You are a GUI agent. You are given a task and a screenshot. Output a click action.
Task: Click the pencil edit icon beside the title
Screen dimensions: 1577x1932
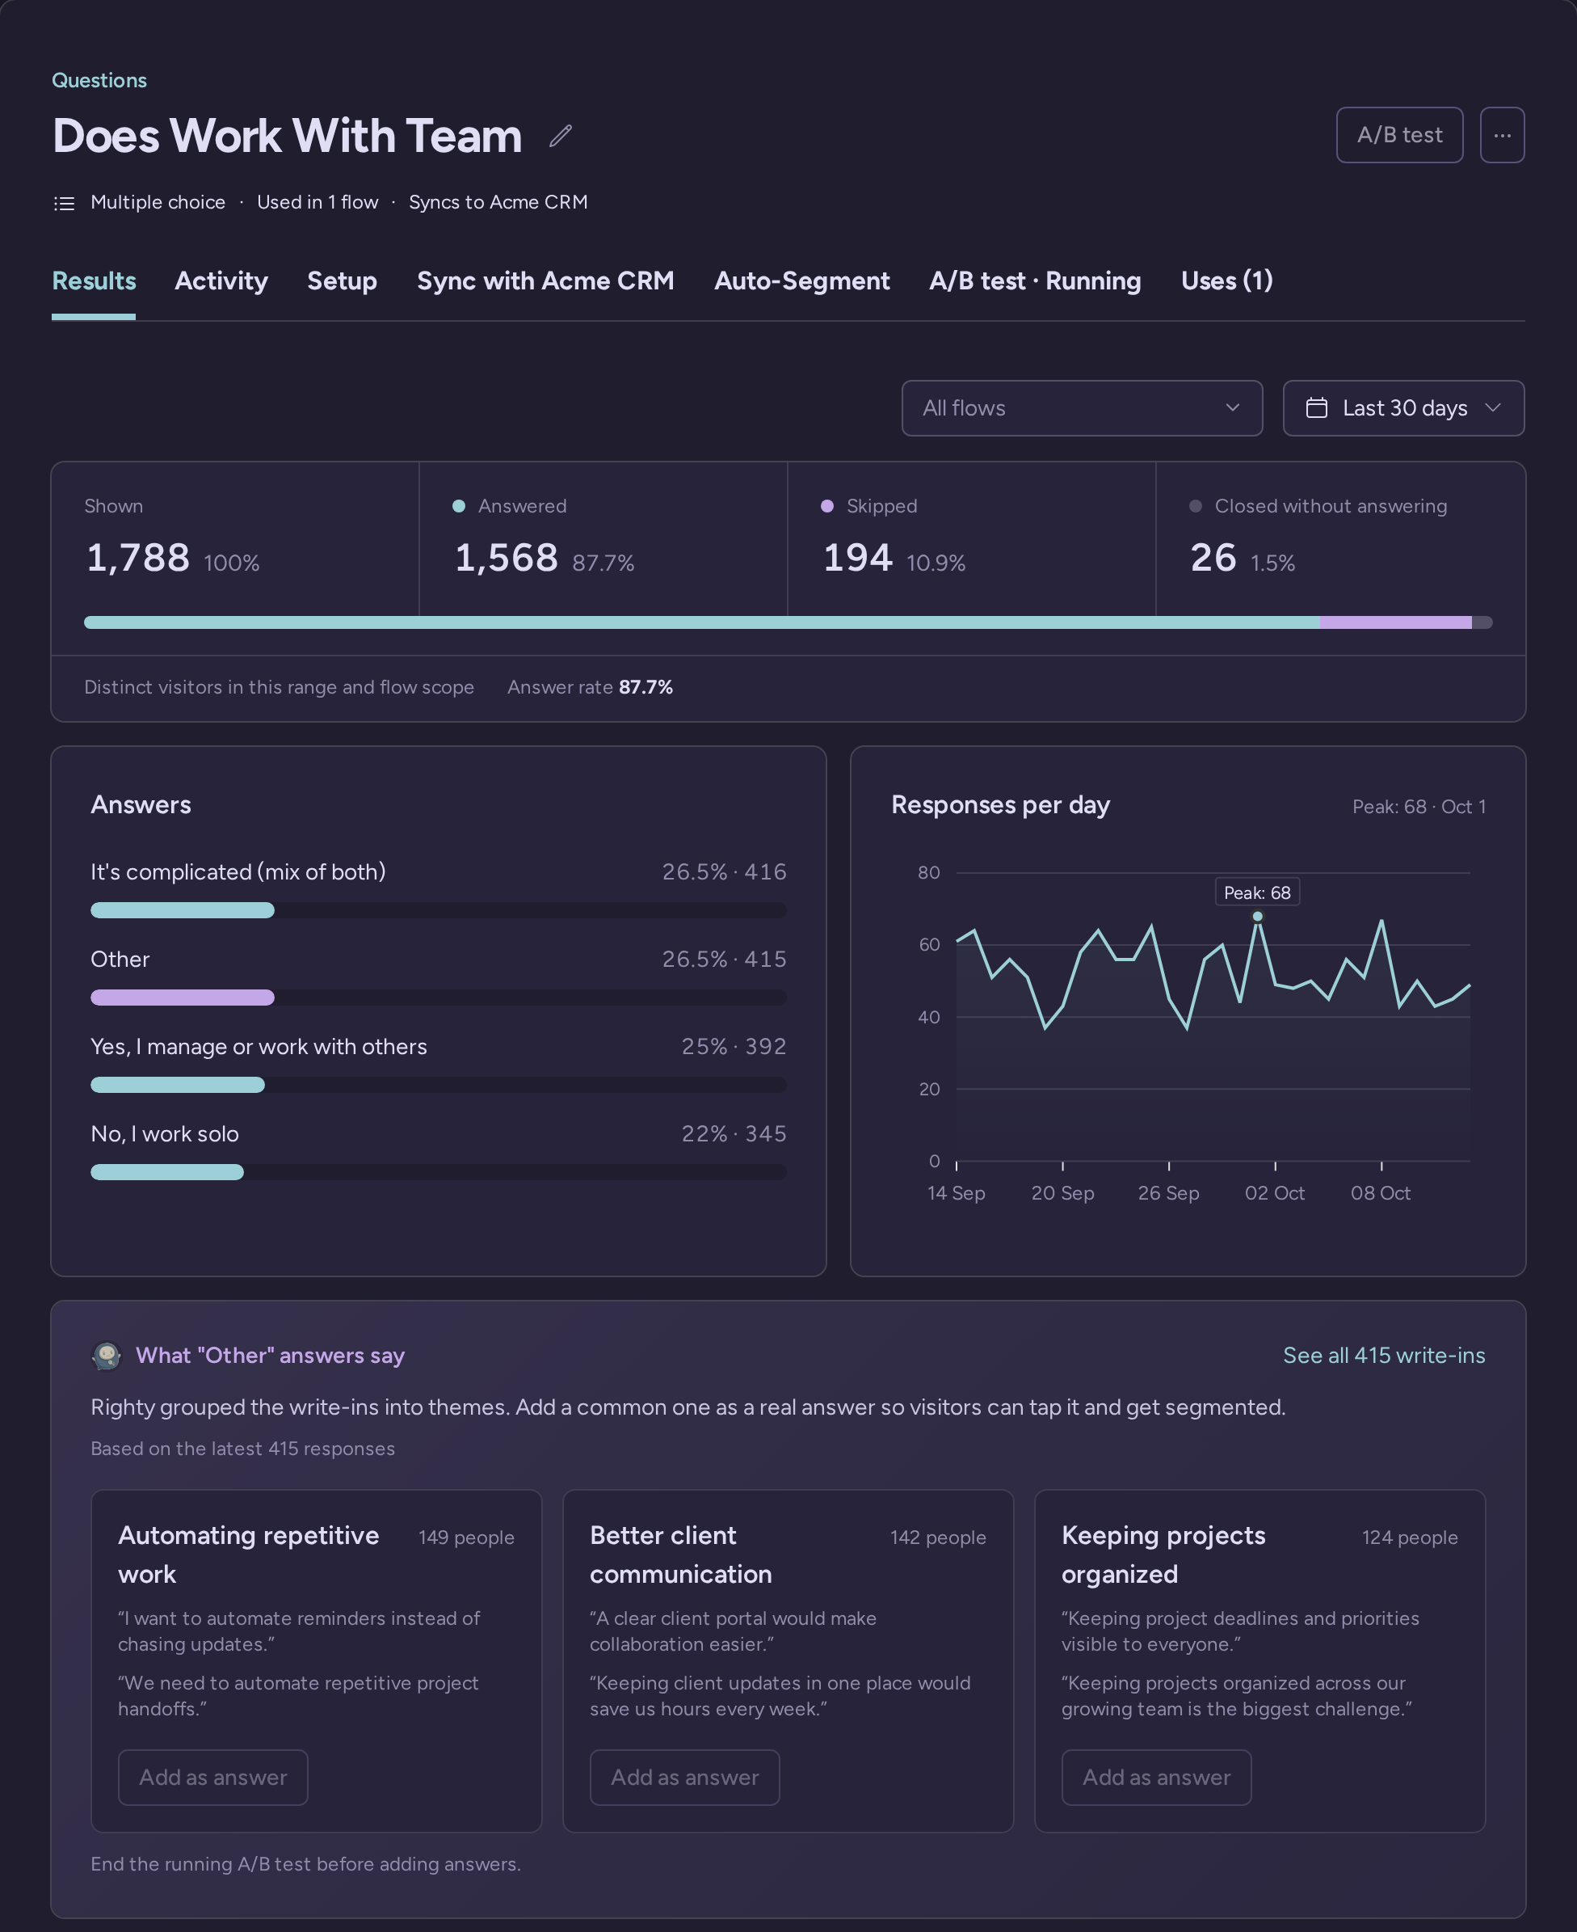click(x=561, y=136)
